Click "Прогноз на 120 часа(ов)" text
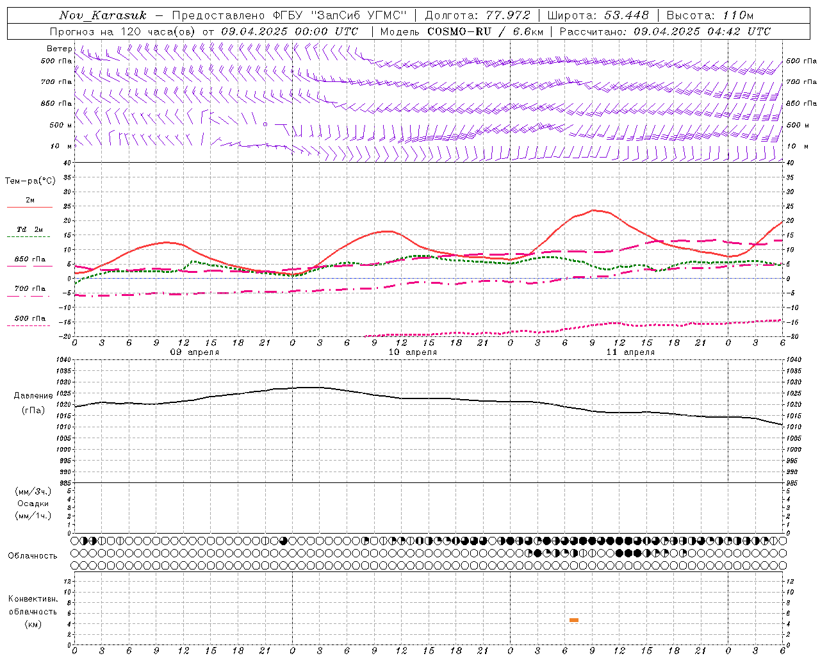 (x=124, y=31)
